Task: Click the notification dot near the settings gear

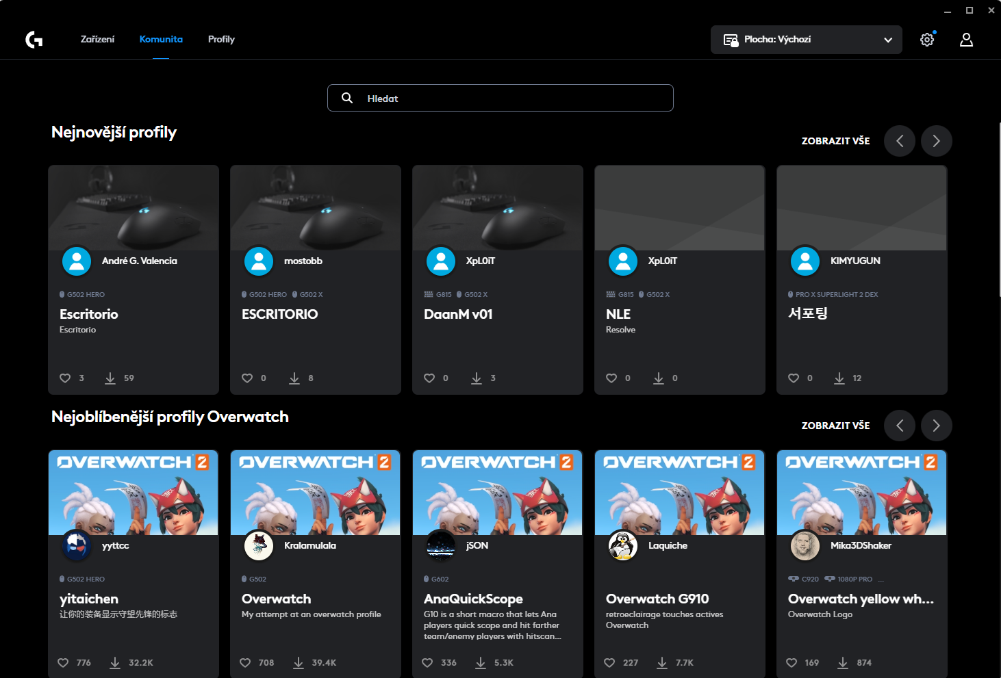Action: (x=936, y=31)
